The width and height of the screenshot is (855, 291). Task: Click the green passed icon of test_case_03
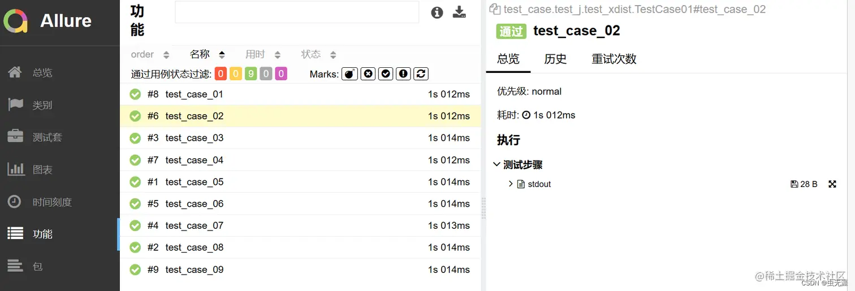pyautogui.click(x=135, y=138)
